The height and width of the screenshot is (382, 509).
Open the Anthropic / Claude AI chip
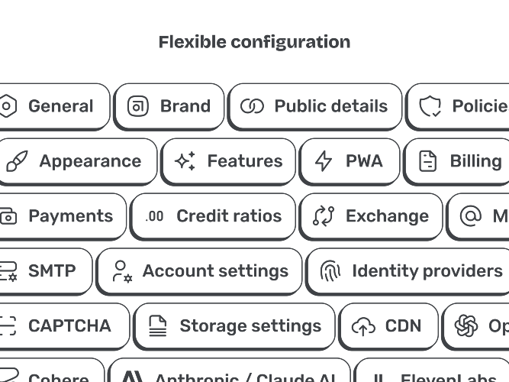pyautogui.click(x=229, y=374)
